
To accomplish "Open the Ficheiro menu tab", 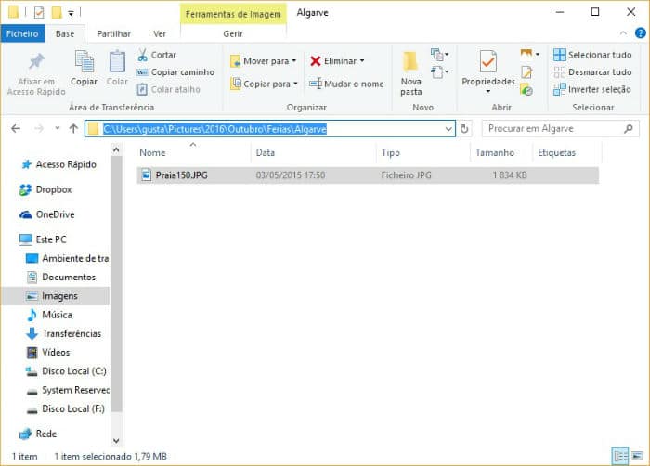I will click(22, 33).
